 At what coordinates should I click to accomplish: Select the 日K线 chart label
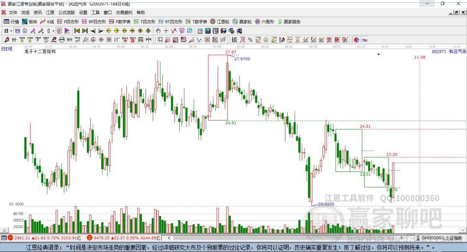click(x=7, y=49)
